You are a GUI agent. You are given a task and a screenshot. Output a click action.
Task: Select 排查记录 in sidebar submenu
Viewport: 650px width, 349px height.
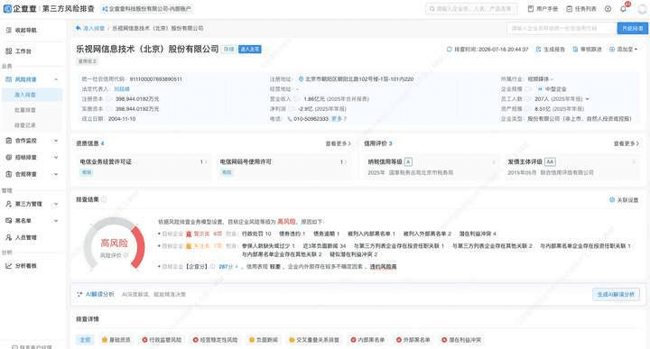click(25, 125)
